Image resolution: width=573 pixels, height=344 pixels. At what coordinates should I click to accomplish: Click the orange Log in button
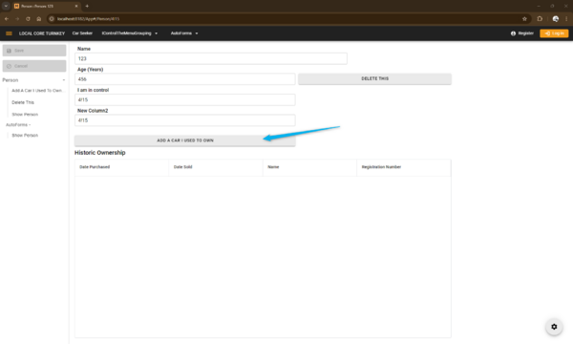point(554,33)
